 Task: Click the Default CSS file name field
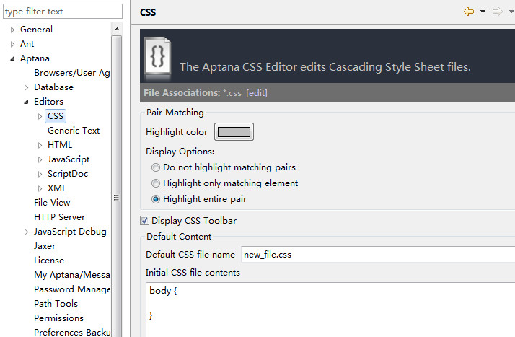pos(375,254)
